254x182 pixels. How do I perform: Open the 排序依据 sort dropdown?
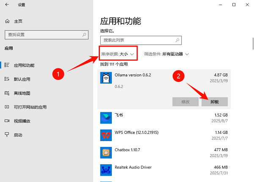pyautogui.click(x=117, y=54)
